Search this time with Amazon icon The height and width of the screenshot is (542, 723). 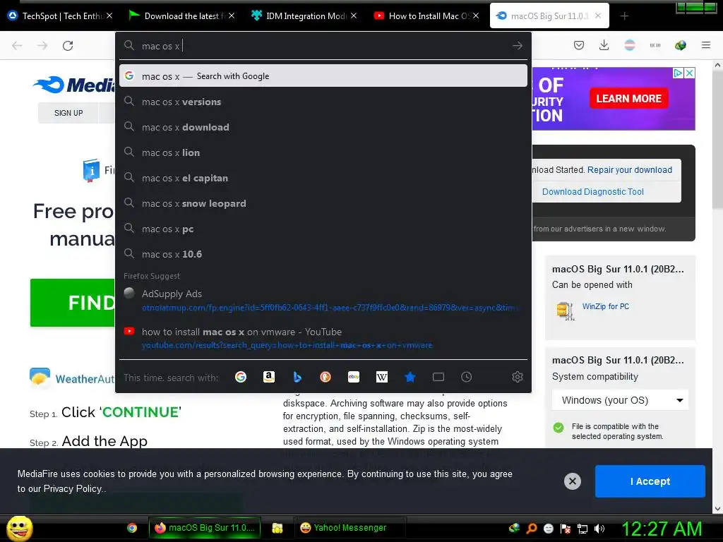click(269, 377)
